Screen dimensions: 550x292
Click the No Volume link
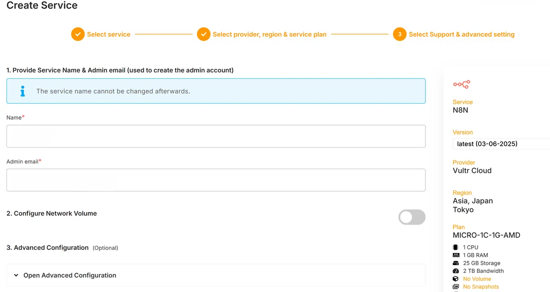[x=477, y=279]
